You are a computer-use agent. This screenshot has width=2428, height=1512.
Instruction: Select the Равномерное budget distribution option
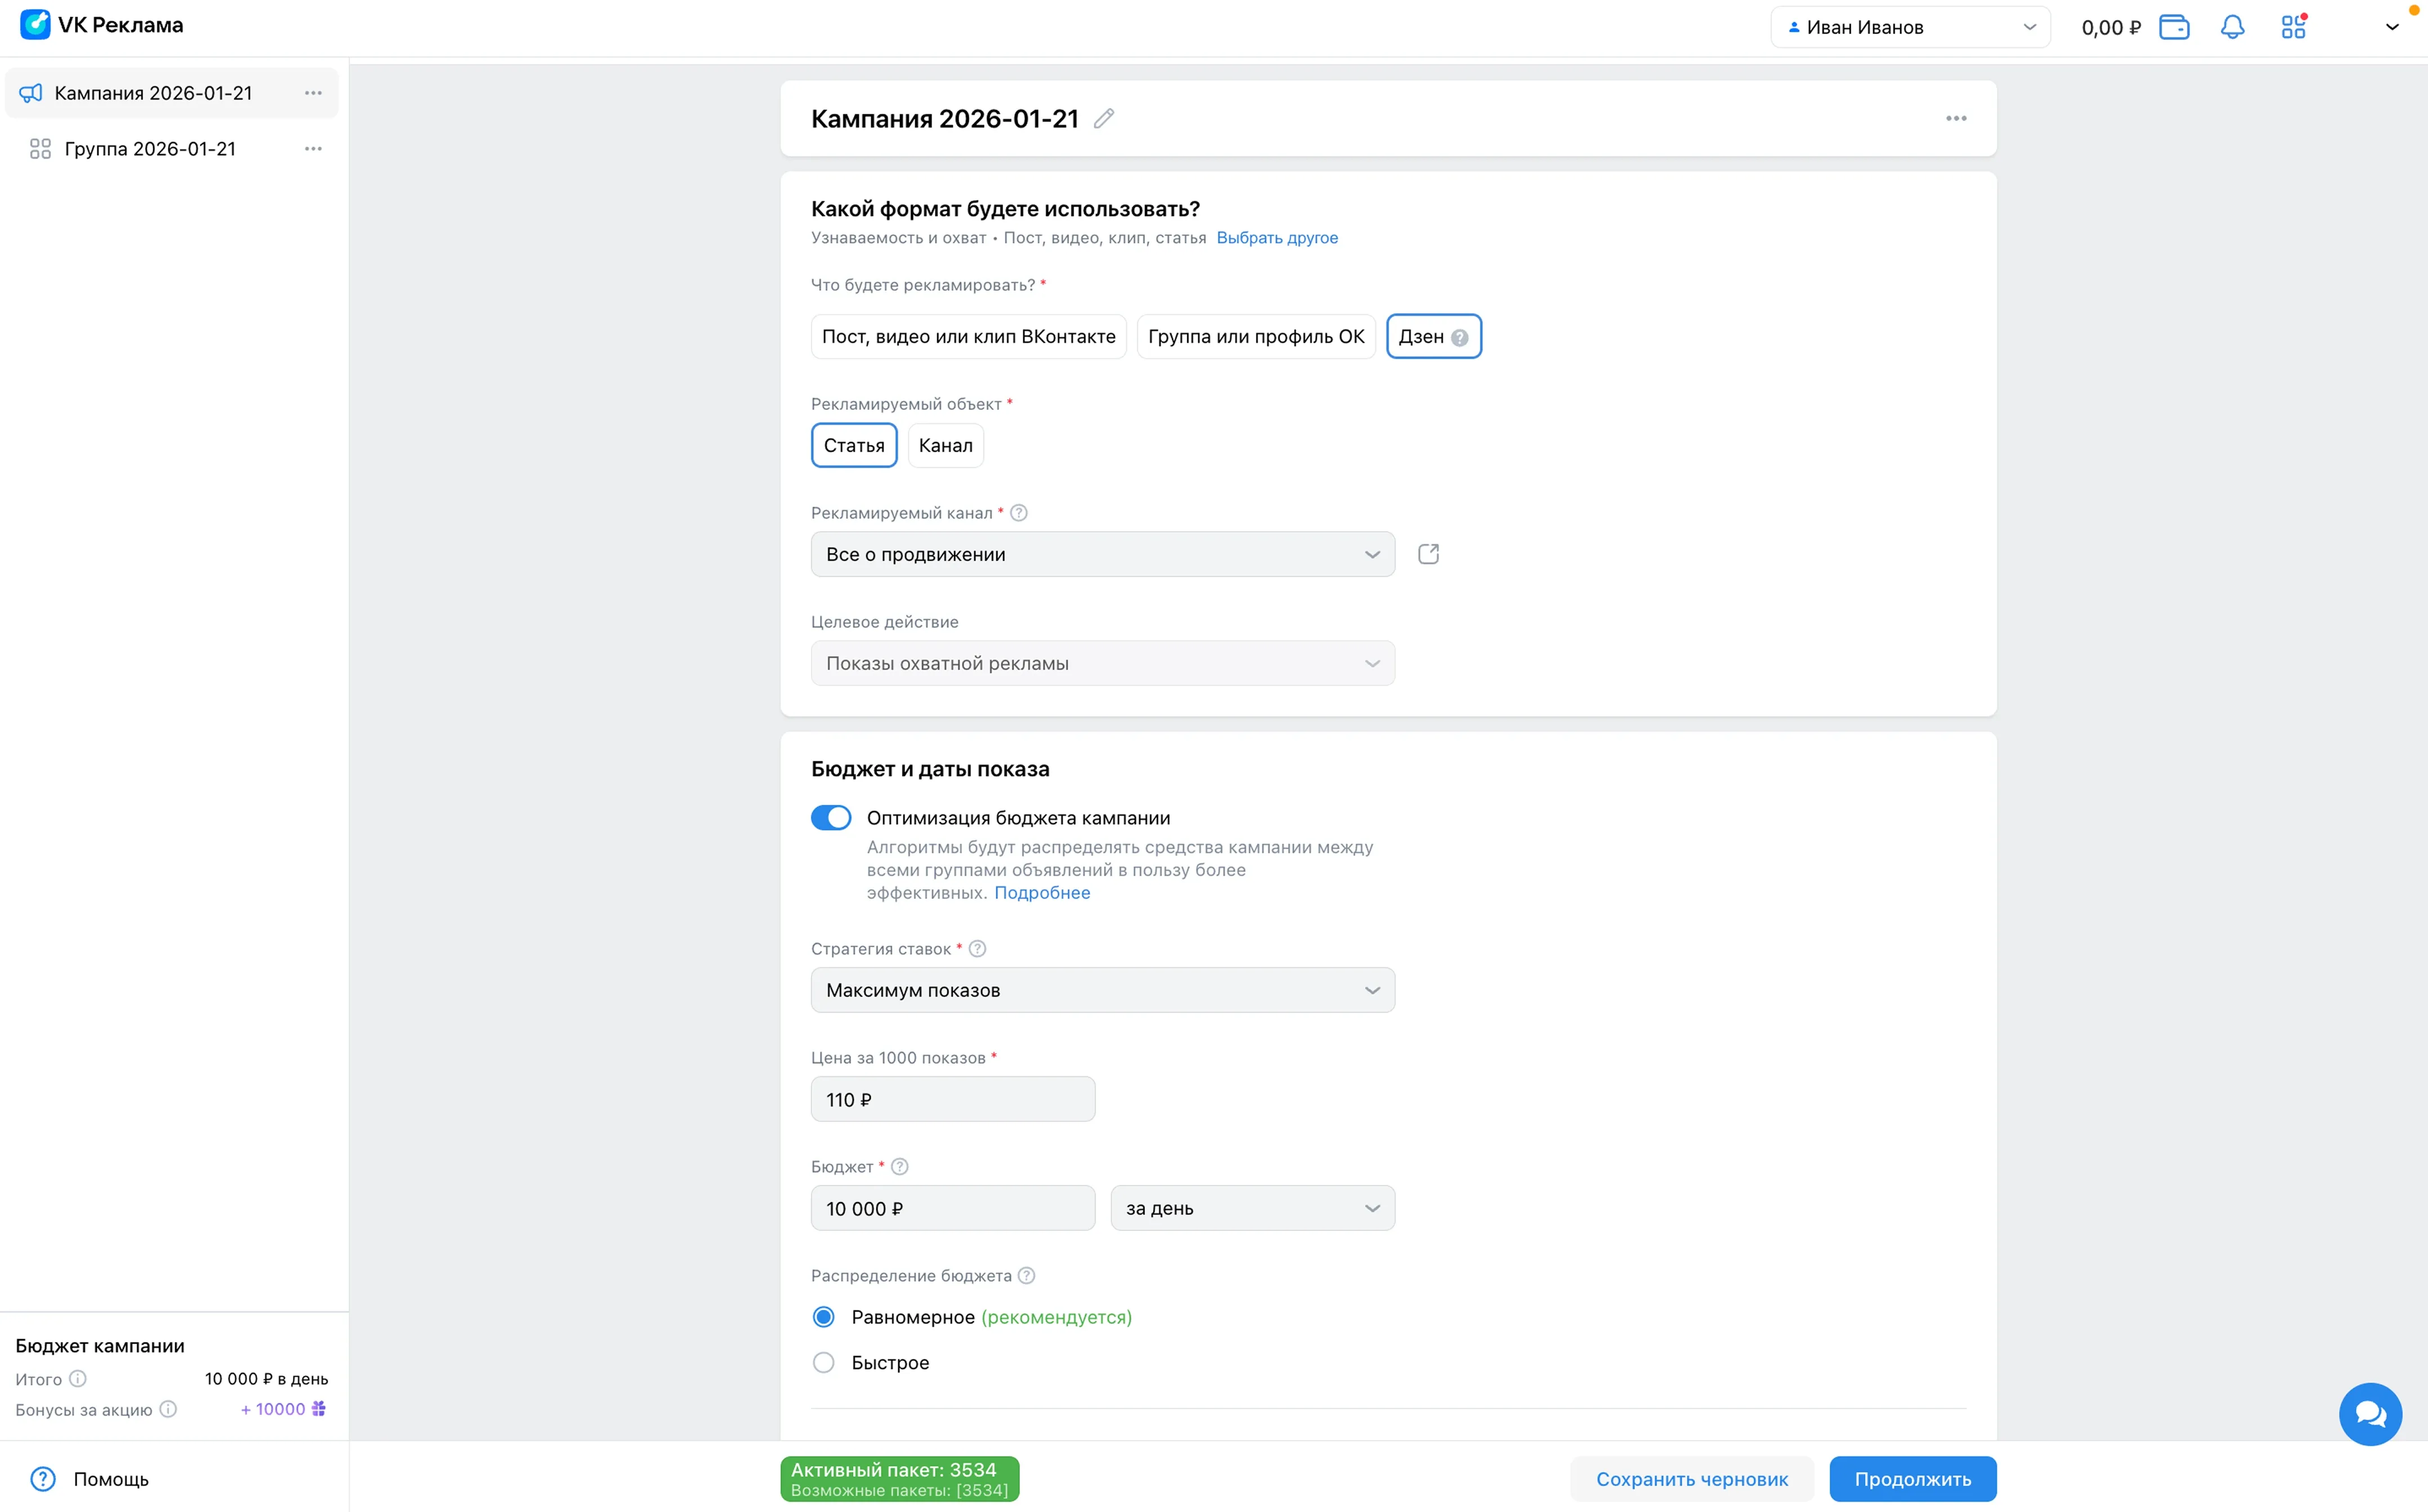tap(823, 1317)
